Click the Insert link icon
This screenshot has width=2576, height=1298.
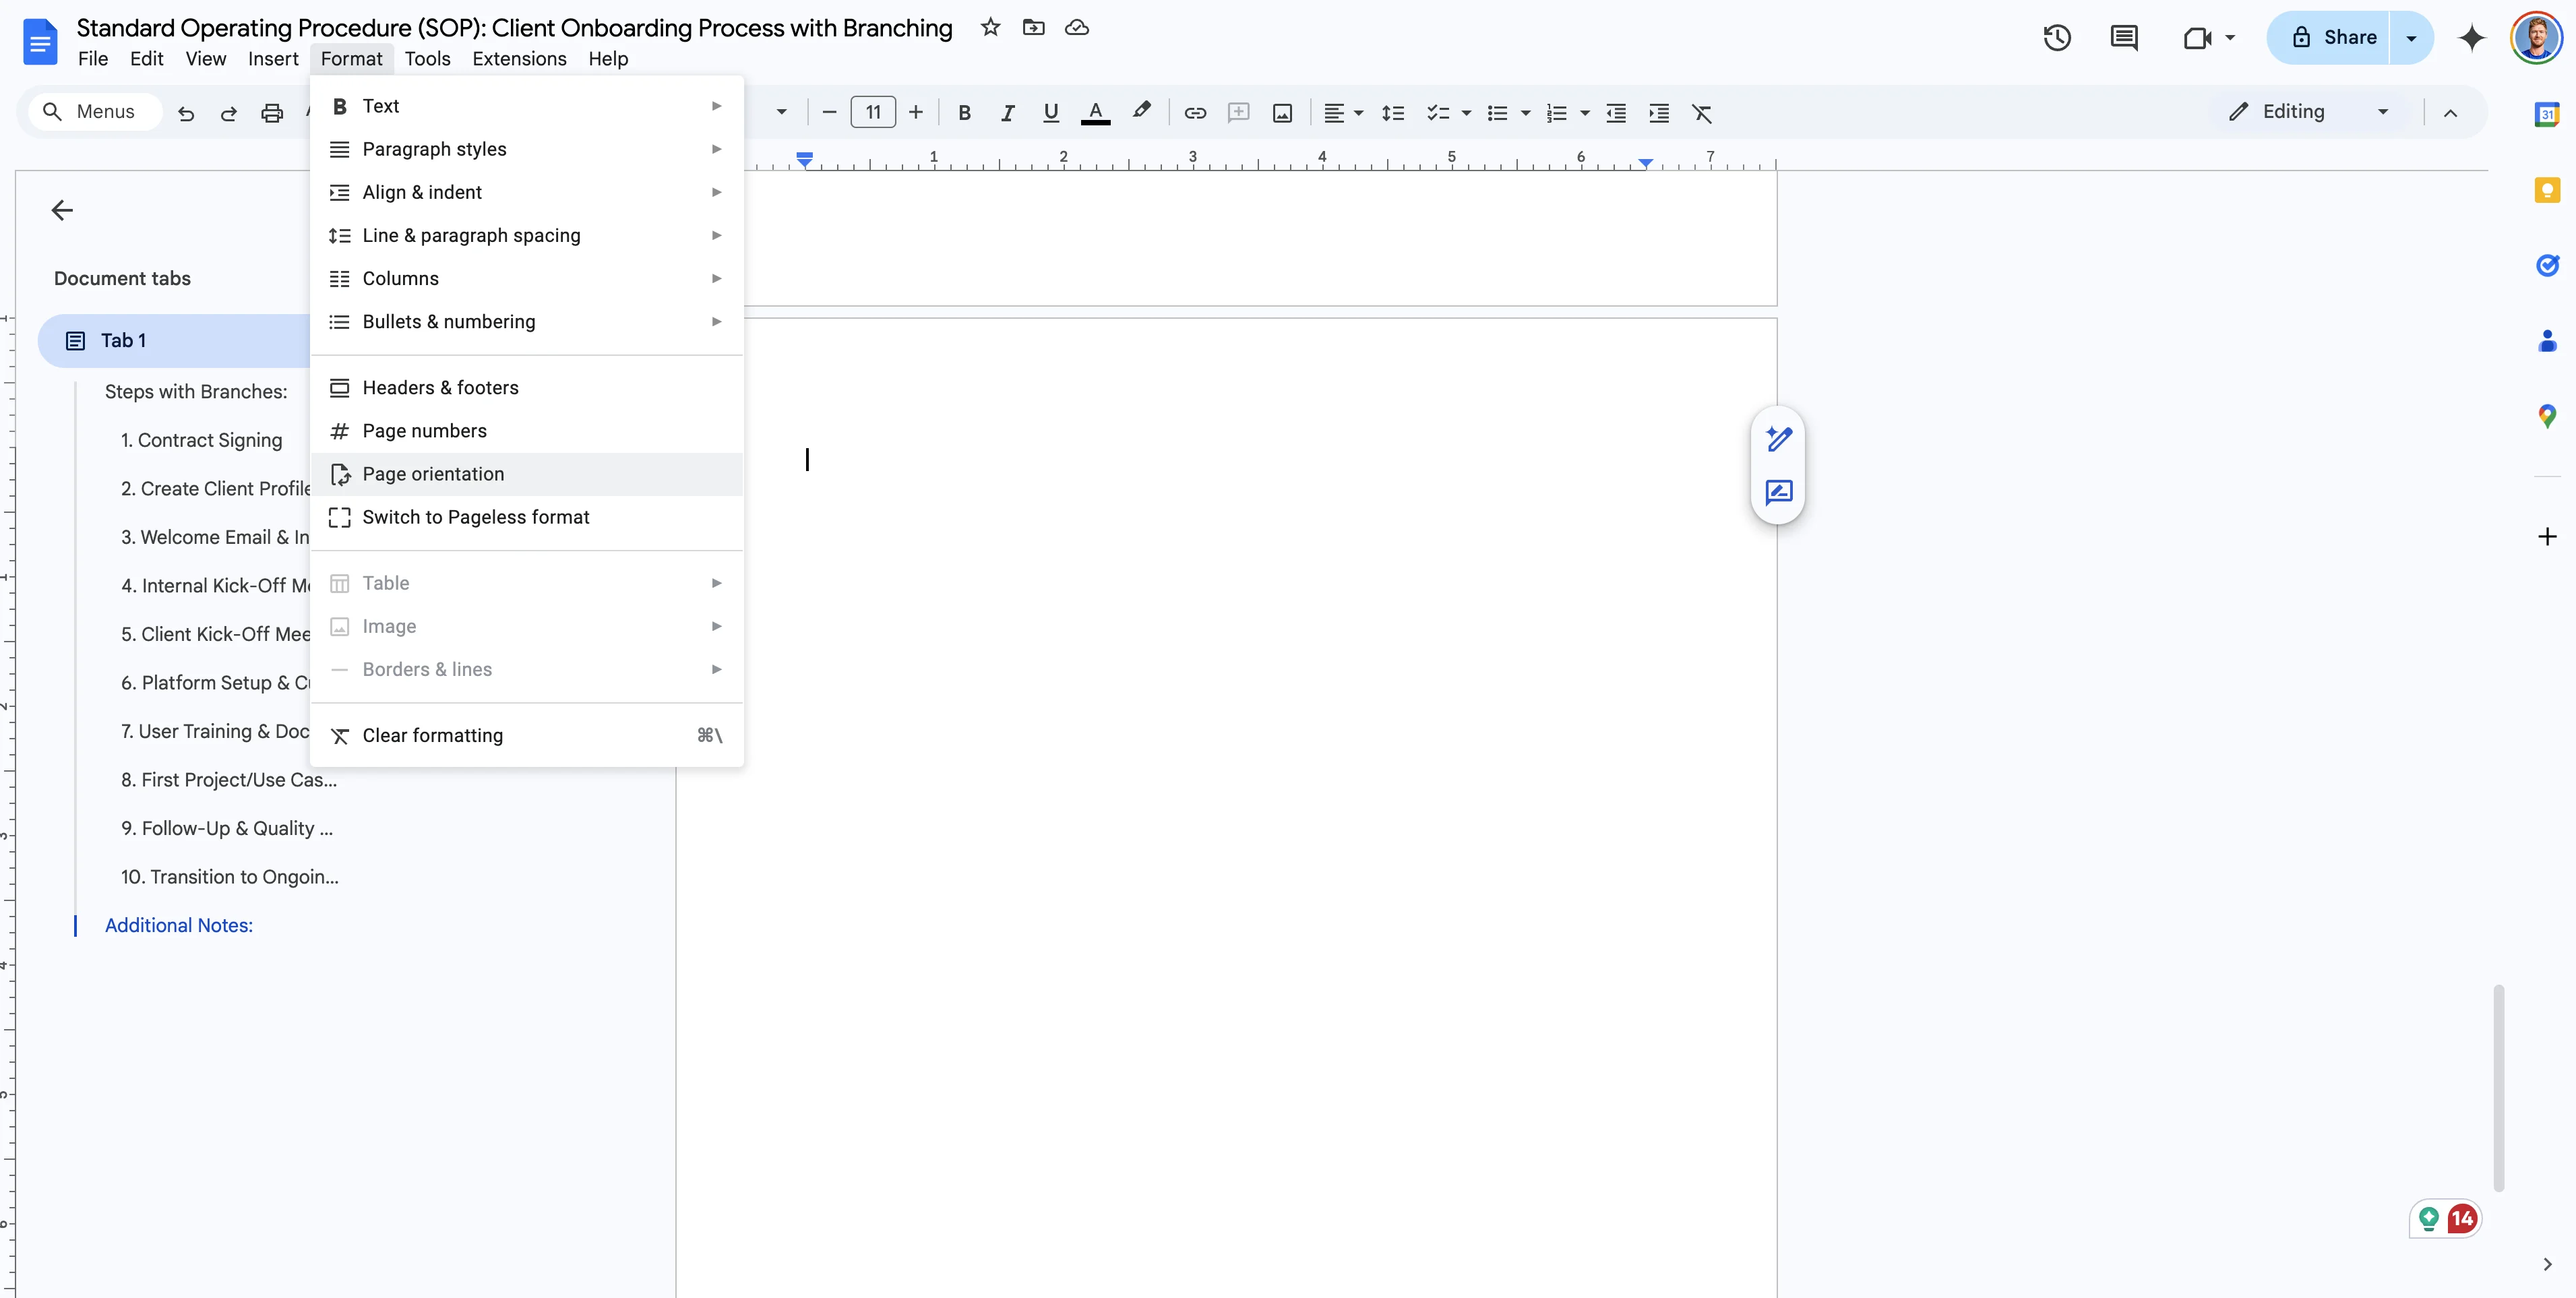1195,113
